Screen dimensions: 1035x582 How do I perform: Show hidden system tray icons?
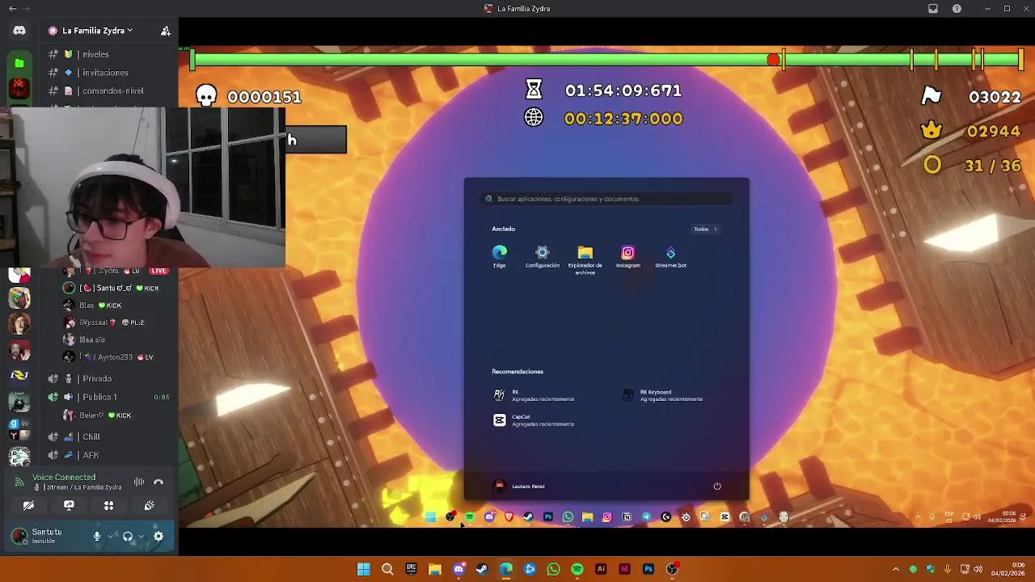pyautogui.click(x=895, y=569)
